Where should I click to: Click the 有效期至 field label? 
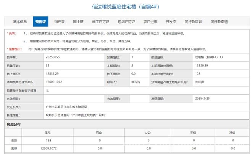click(113, 99)
